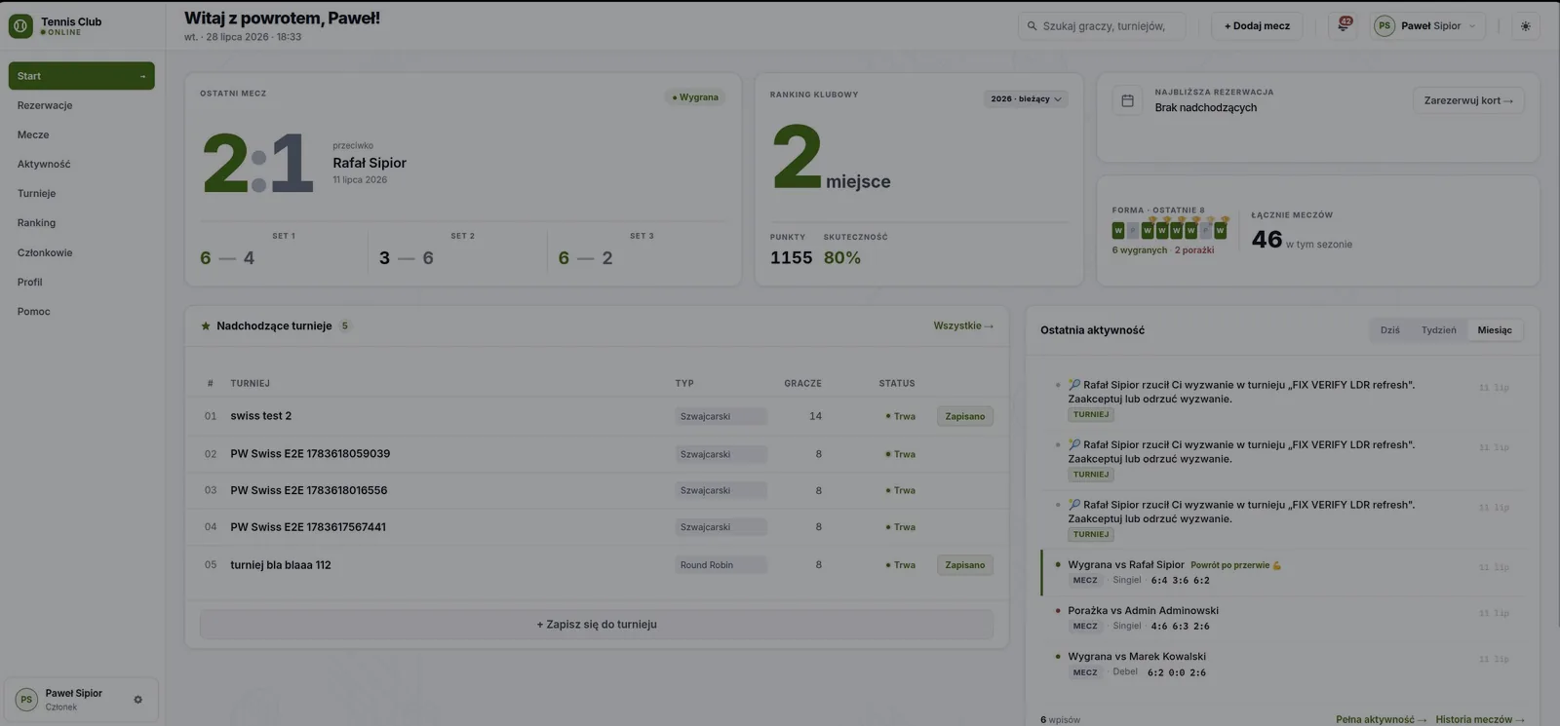Click "Trwa" status for PW Swiss E2E 1783618059039
Screen dimensions: 1560x726
pos(900,454)
